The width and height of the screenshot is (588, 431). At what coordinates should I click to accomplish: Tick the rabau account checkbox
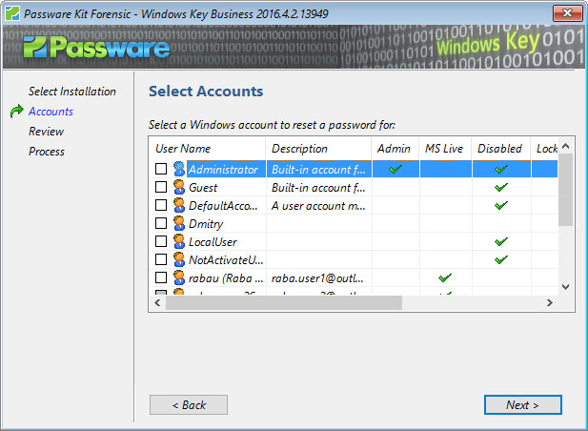coord(161,277)
